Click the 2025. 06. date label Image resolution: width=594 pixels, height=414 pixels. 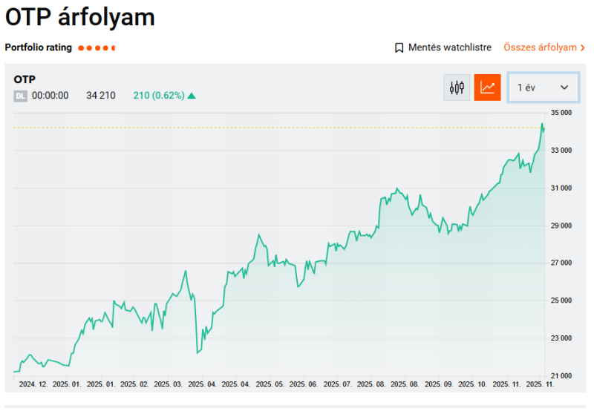coord(304,384)
